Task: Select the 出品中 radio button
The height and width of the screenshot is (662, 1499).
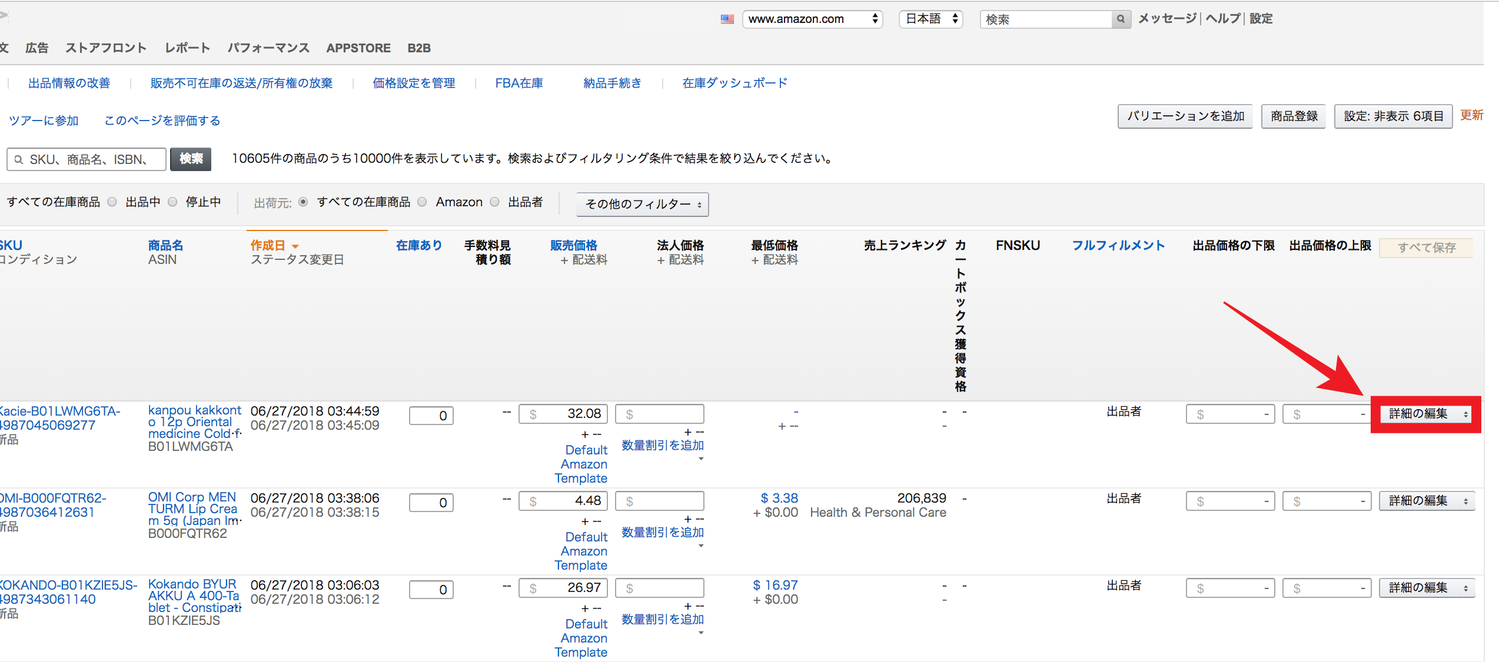Action: pos(112,202)
